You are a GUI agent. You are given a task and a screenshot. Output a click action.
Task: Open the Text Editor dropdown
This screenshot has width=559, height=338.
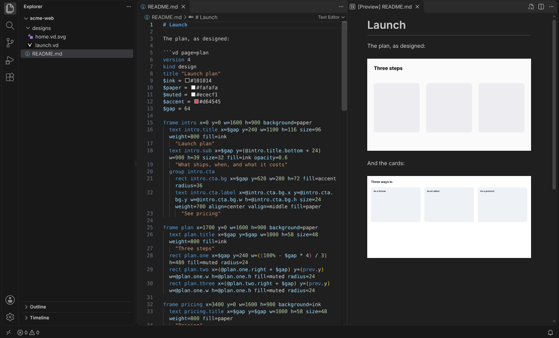[331, 17]
